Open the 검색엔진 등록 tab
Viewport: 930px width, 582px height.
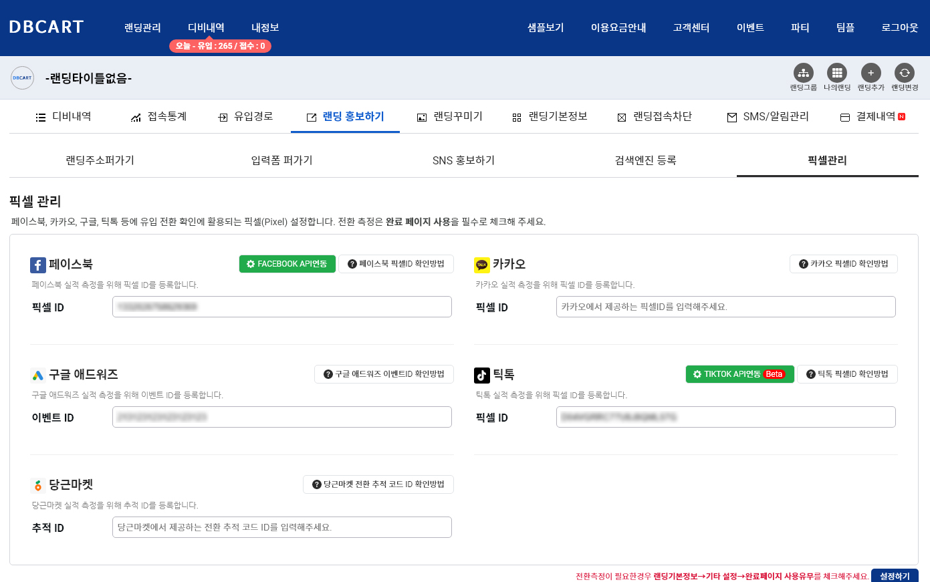[x=645, y=160]
